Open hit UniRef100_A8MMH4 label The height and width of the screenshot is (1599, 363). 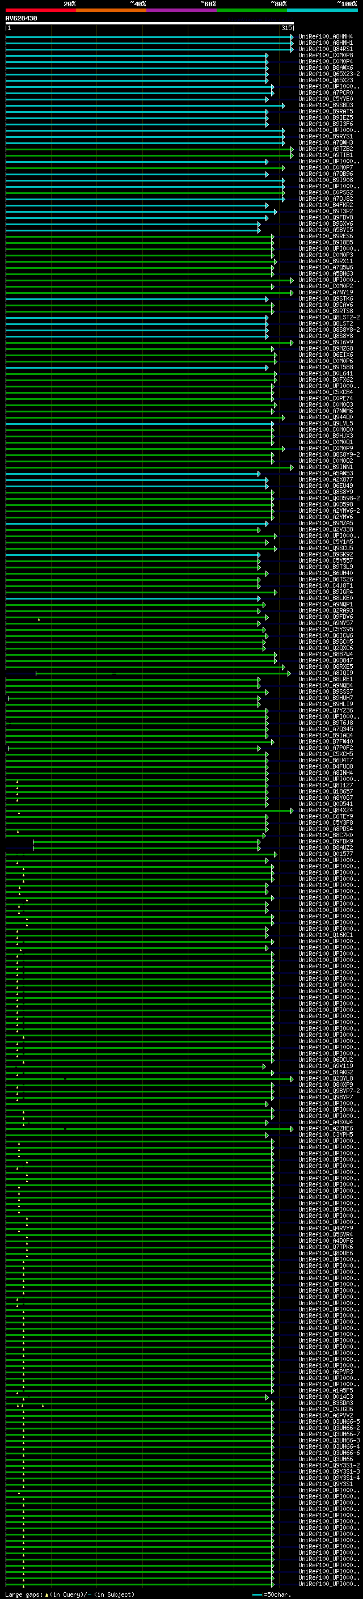tap(326, 37)
